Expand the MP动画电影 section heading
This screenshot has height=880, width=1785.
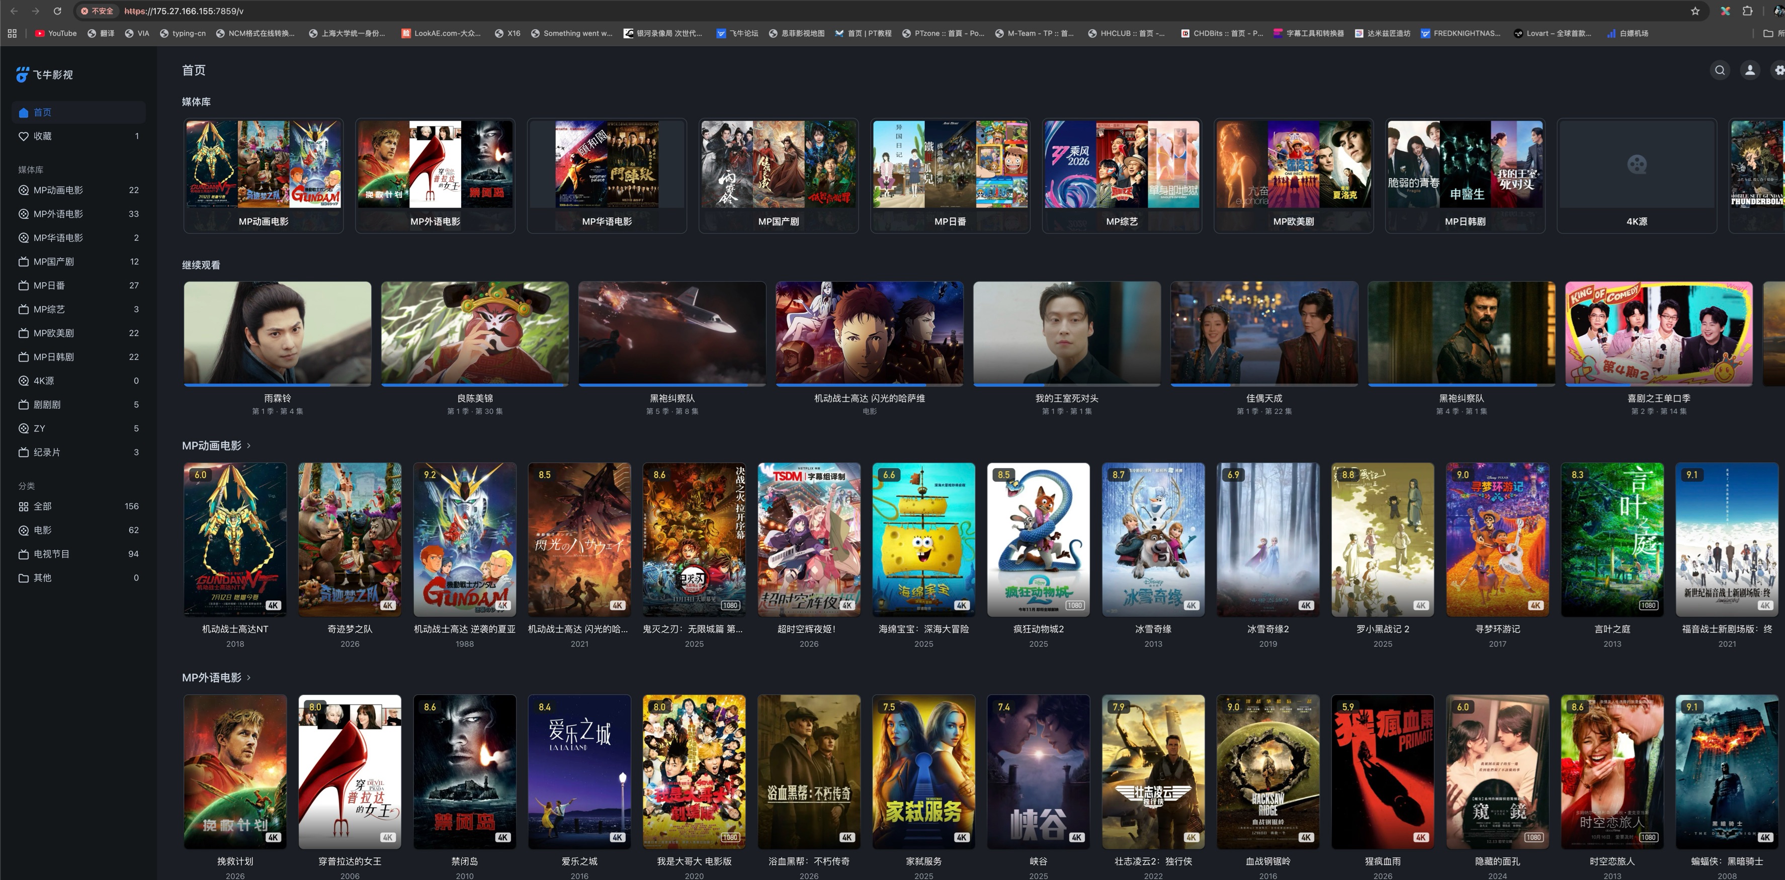[216, 446]
